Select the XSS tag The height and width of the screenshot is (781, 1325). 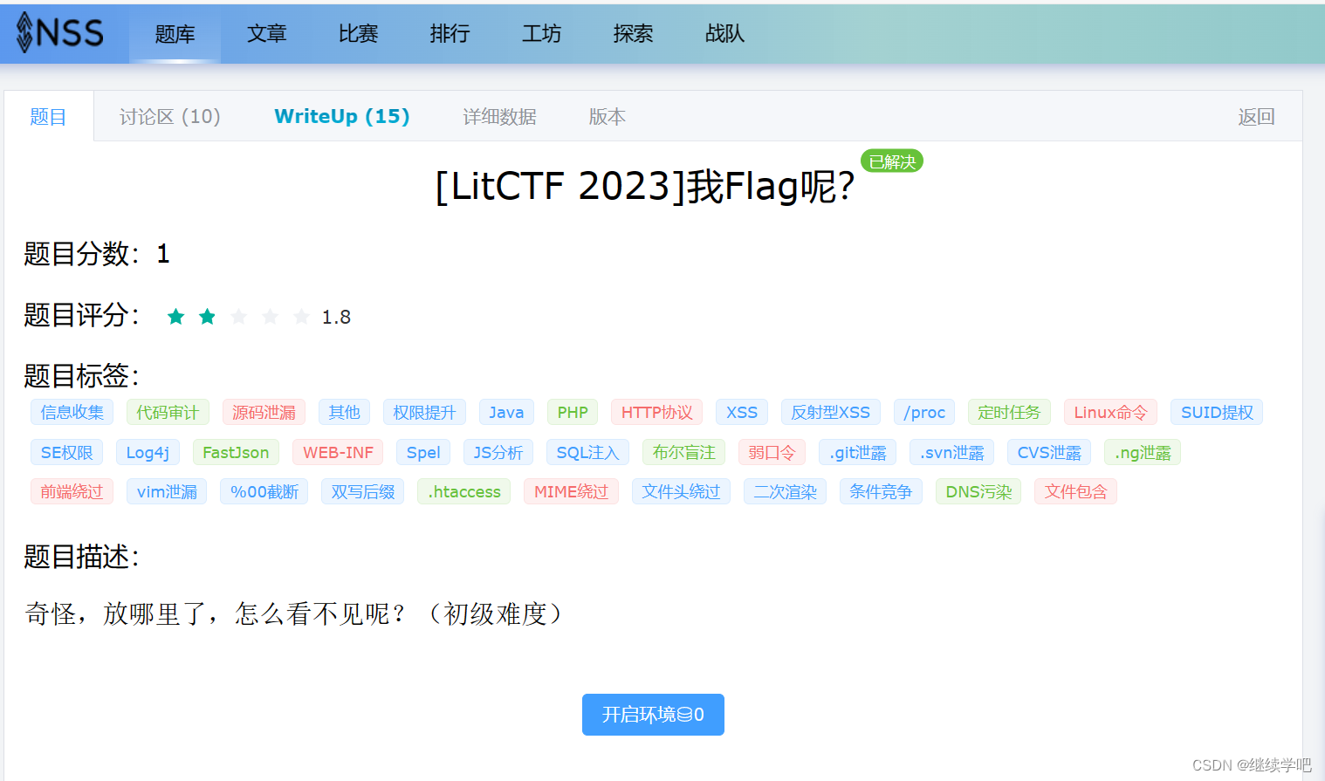coord(741,412)
